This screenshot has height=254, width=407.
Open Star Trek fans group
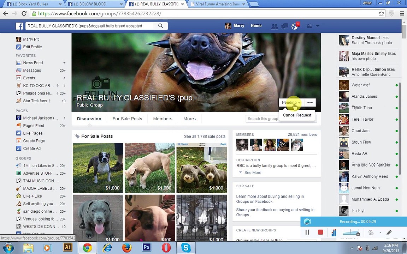[x=35, y=101]
